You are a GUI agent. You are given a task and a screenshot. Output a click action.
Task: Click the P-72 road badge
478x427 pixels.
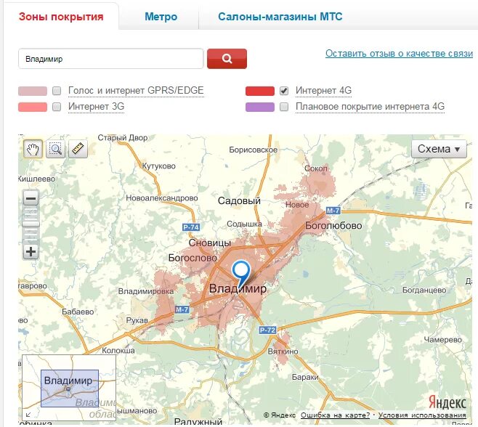tap(267, 330)
